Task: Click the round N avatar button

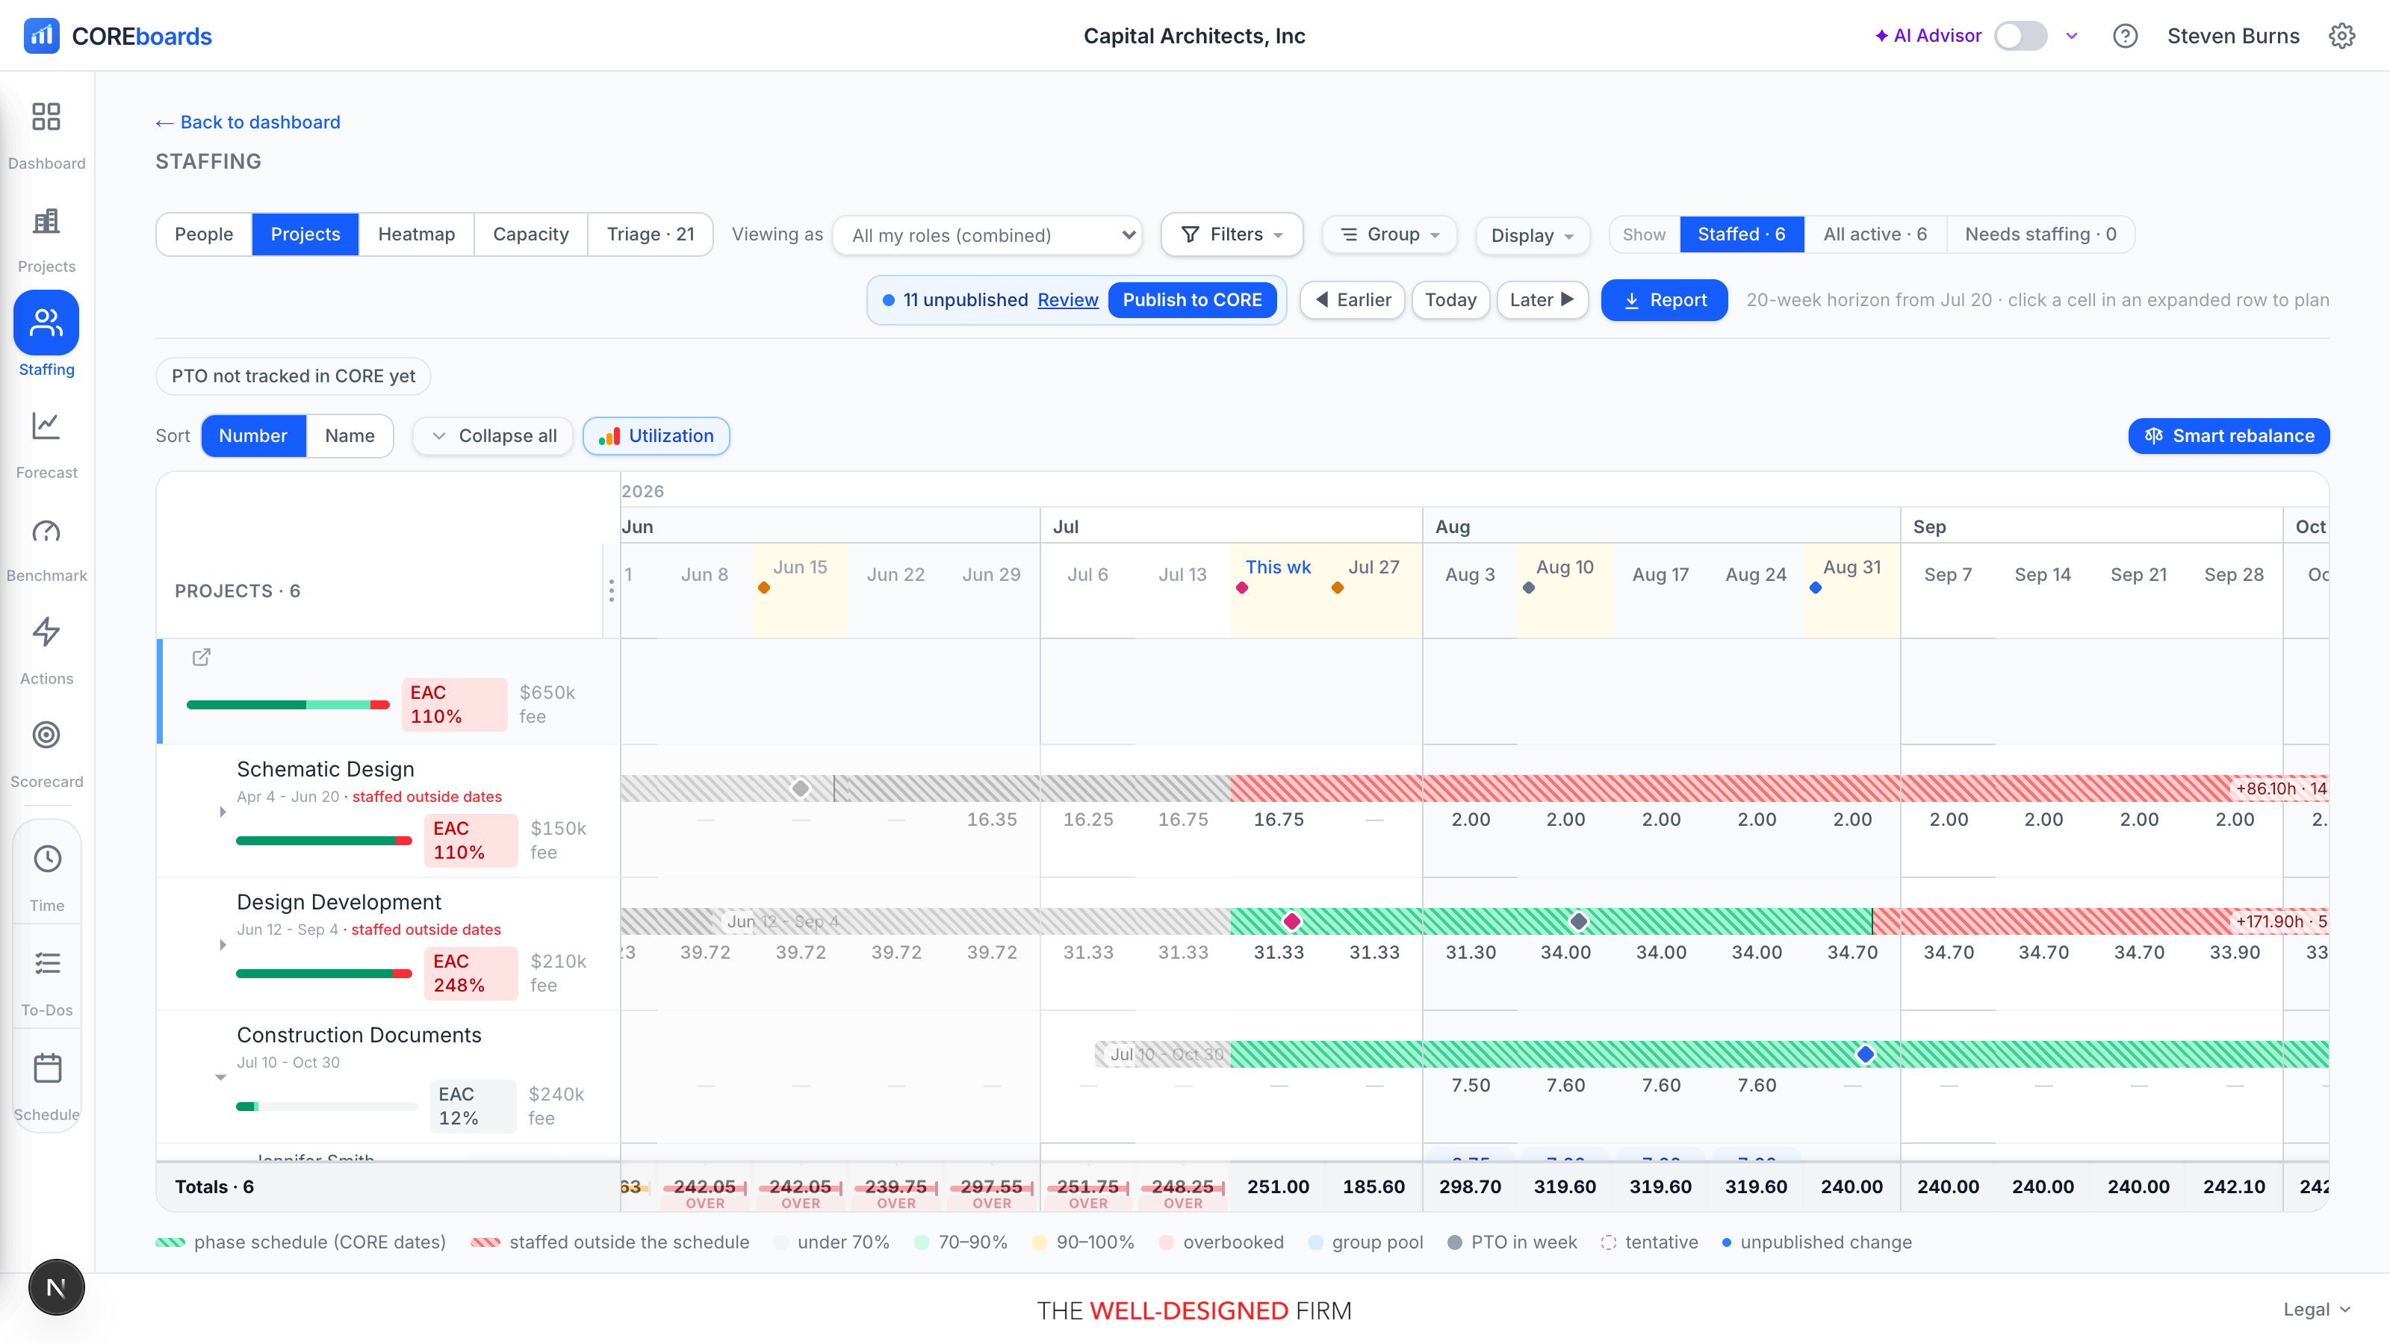Action: 57,1287
